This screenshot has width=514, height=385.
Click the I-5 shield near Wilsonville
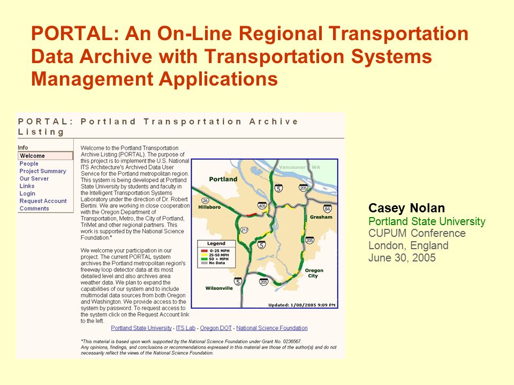(x=238, y=281)
